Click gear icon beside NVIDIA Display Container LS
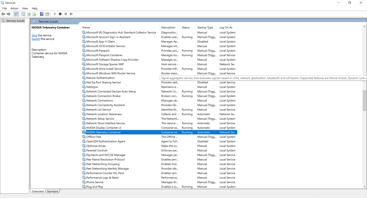 [x=84, y=128]
